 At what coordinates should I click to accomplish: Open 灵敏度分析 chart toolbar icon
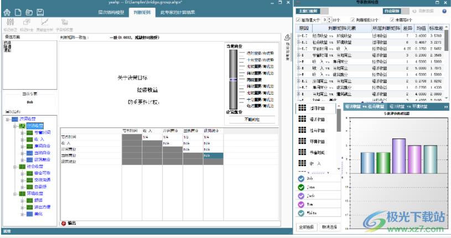pyautogui.click(x=45, y=22)
